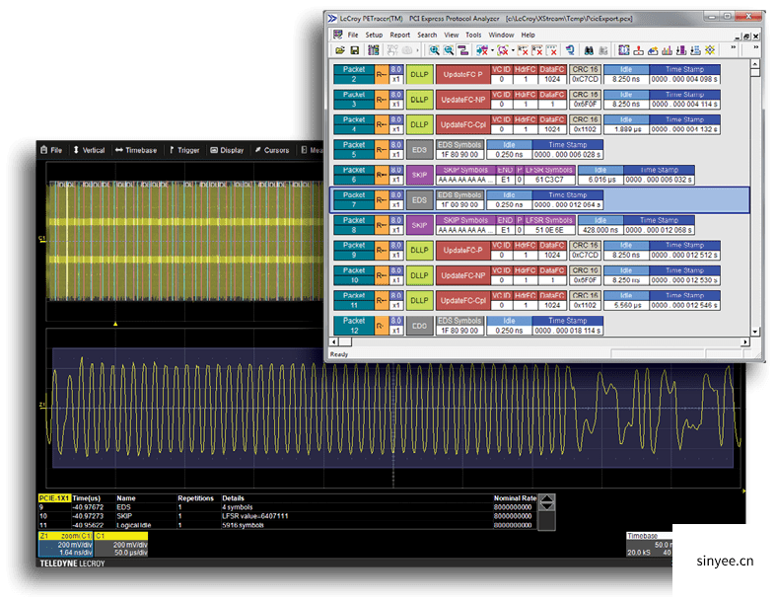Image resolution: width=776 pixels, height=603 pixels.
Task: Click the Zoom In magnifier icon
Action: coord(433,49)
